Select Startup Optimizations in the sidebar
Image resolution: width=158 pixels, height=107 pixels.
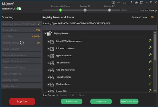pyautogui.click(x=21, y=55)
